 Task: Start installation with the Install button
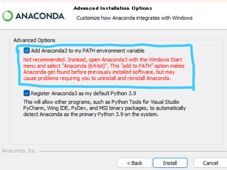click(x=170, y=163)
